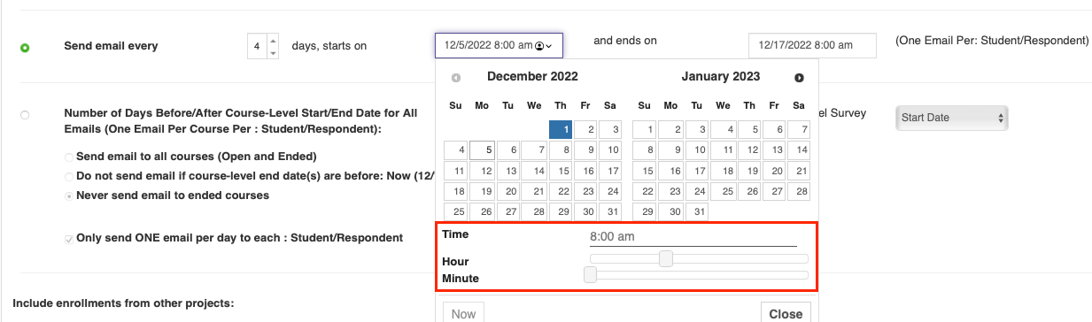This screenshot has height=322, width=1092.
Task: Click the 8:00 am time field
Action: pos(693,237)
